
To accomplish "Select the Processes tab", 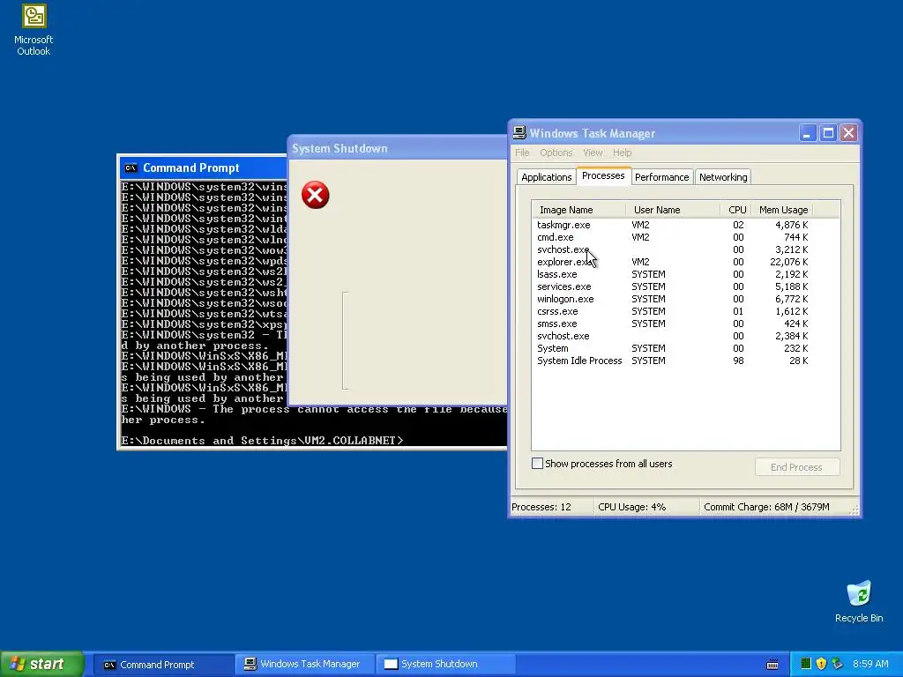I will click(603, 175).
